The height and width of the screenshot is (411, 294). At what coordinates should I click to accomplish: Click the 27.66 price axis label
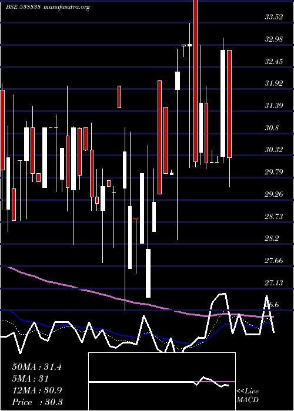coord(273,261)
